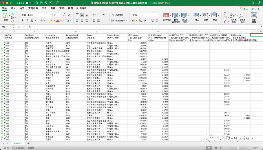
Task: Open the quick access more options ellipsis
Action: tap(63, 3)
